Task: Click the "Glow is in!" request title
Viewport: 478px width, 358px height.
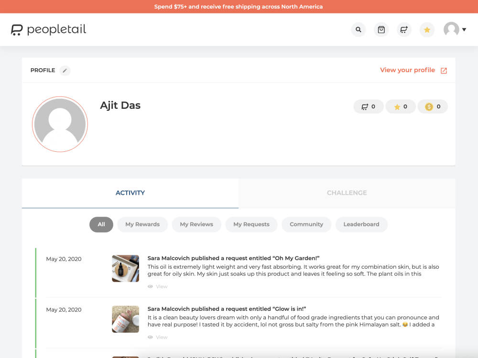Action: 227,309
